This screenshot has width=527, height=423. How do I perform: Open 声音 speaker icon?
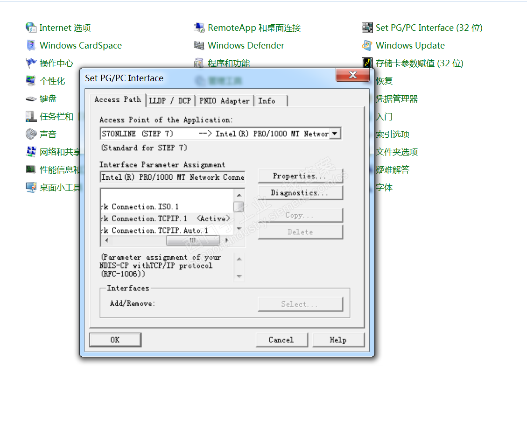(31, 134)
